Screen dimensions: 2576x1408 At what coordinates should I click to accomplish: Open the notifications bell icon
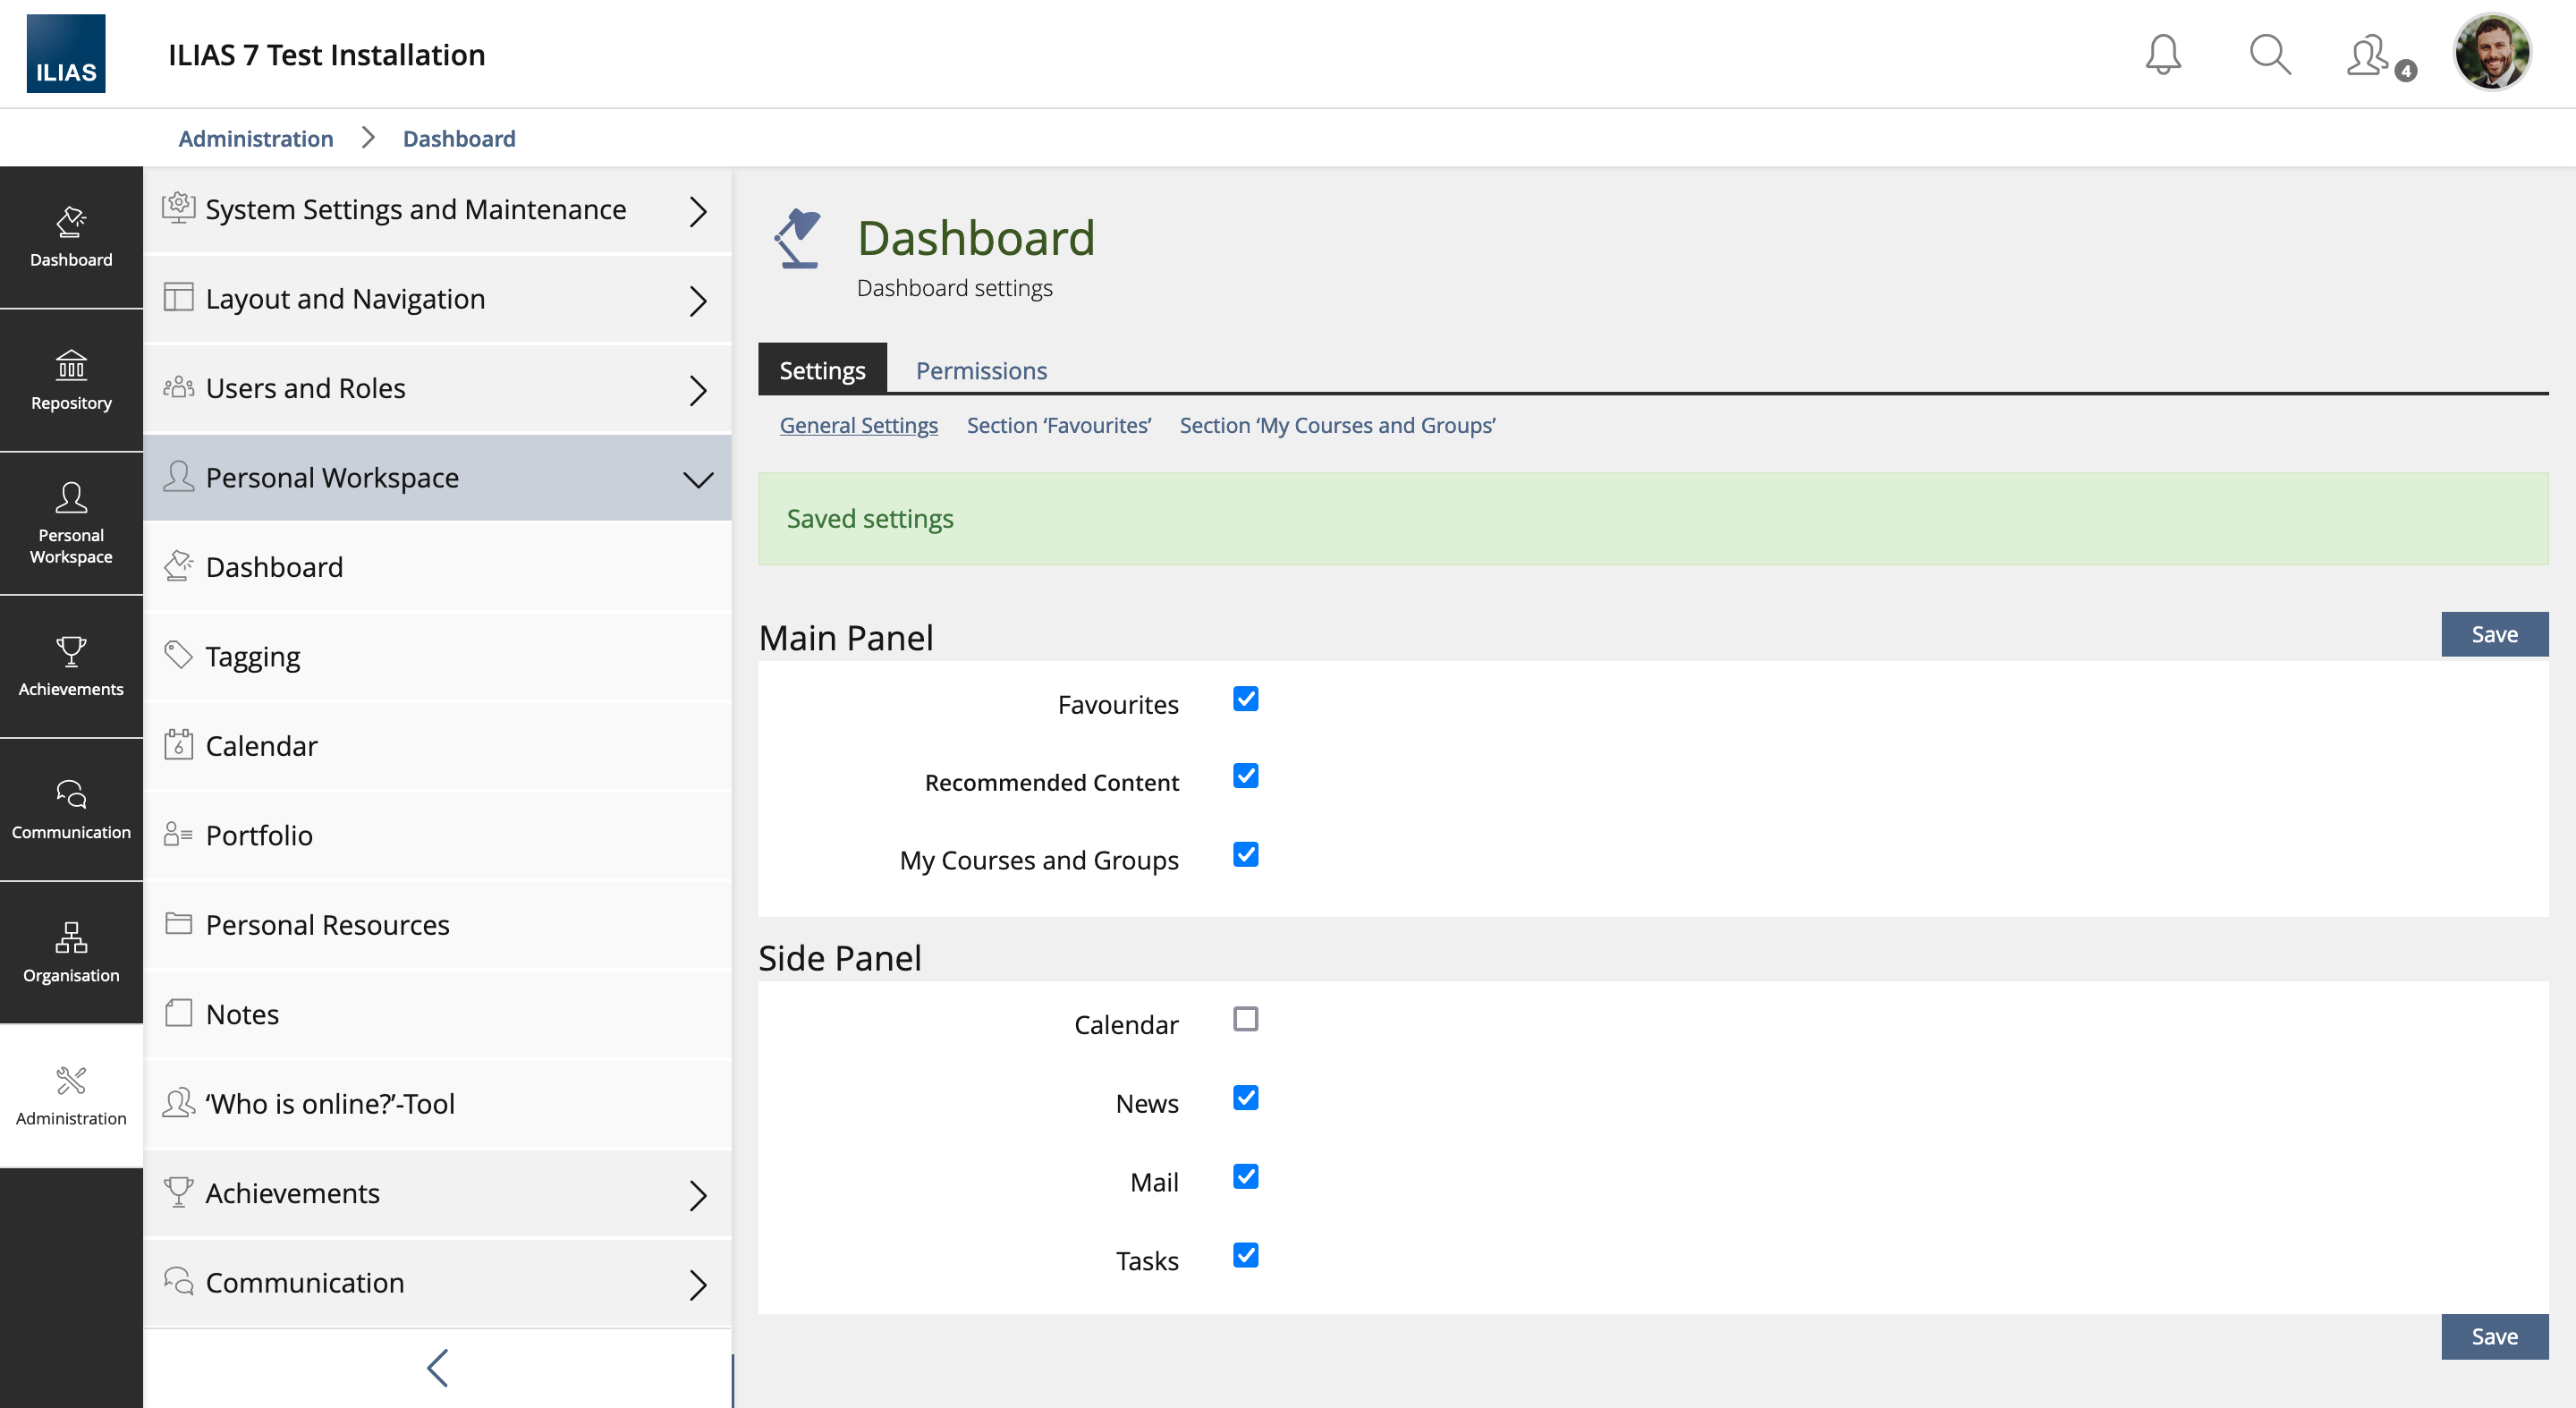(x=2162, y=54)
